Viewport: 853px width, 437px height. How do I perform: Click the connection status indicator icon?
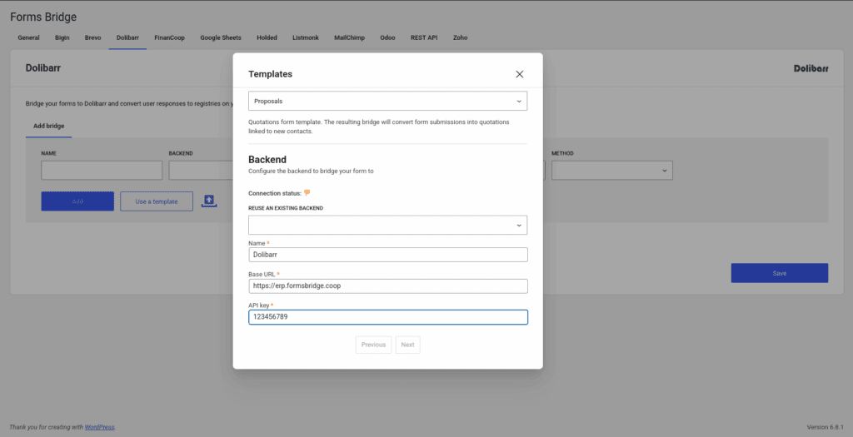pyautogui.click(x=307, y=192)
